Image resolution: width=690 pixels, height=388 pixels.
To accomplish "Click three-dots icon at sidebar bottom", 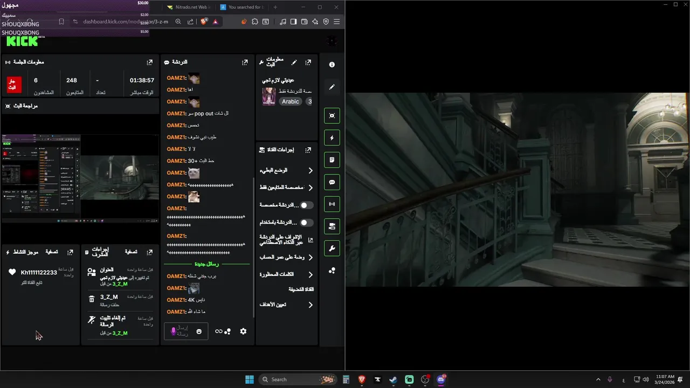I will 332,271.
